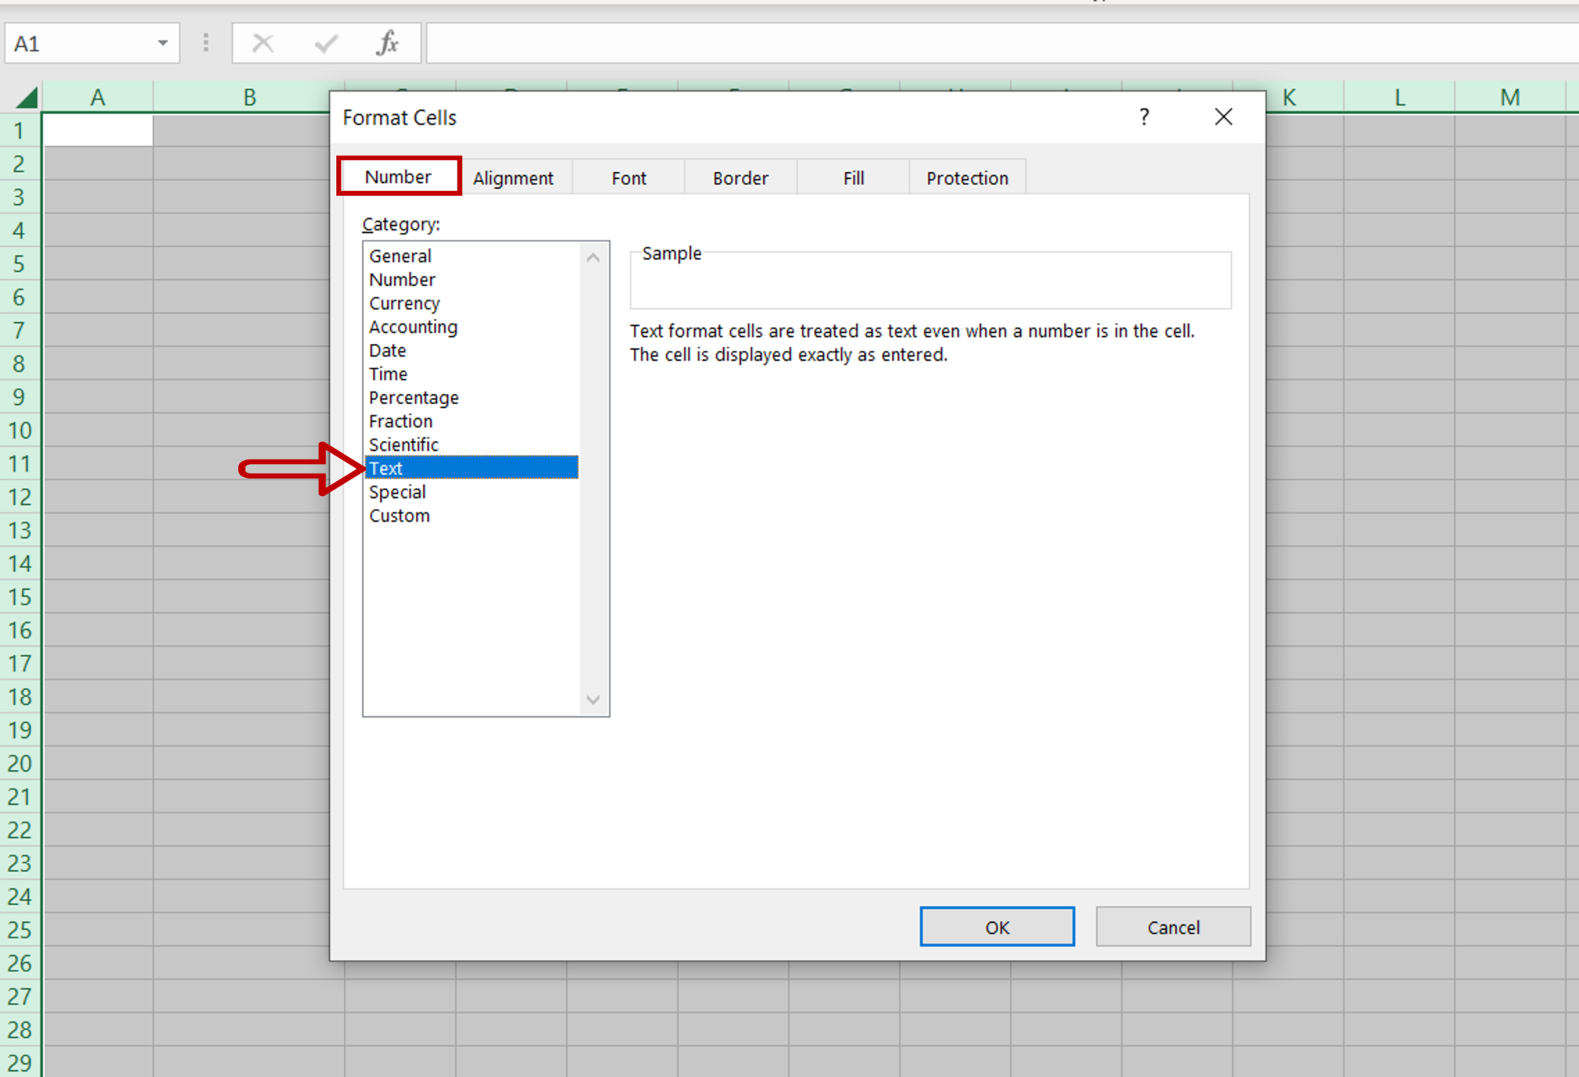Dismiss the dialog using Cancel

[1173, 927]
